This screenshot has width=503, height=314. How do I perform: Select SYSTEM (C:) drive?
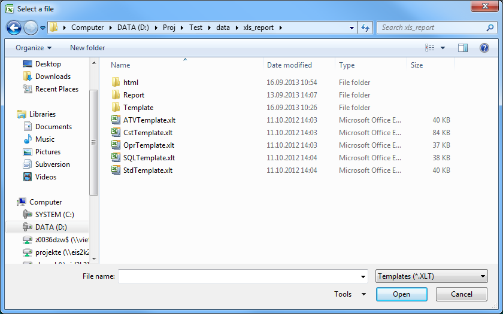click(54, 214)
